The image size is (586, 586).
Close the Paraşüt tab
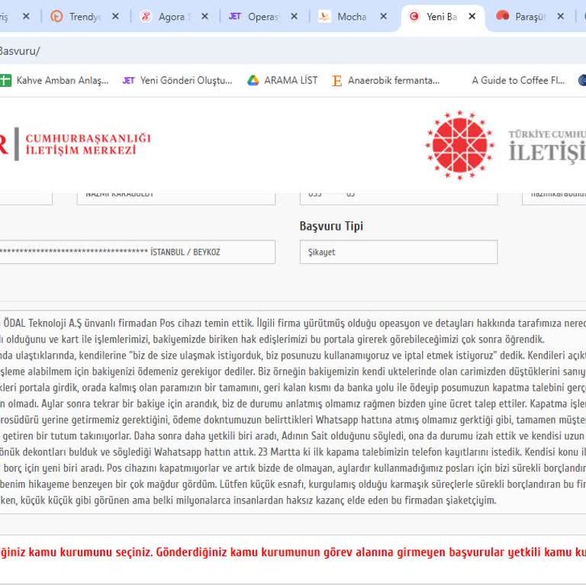[561, 17]
